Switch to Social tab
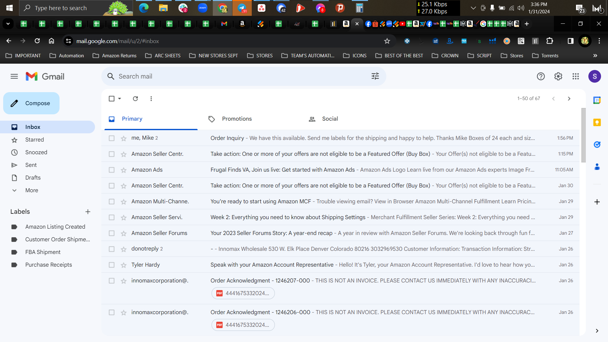The image size is (608, 342). [x=330, y=119]
